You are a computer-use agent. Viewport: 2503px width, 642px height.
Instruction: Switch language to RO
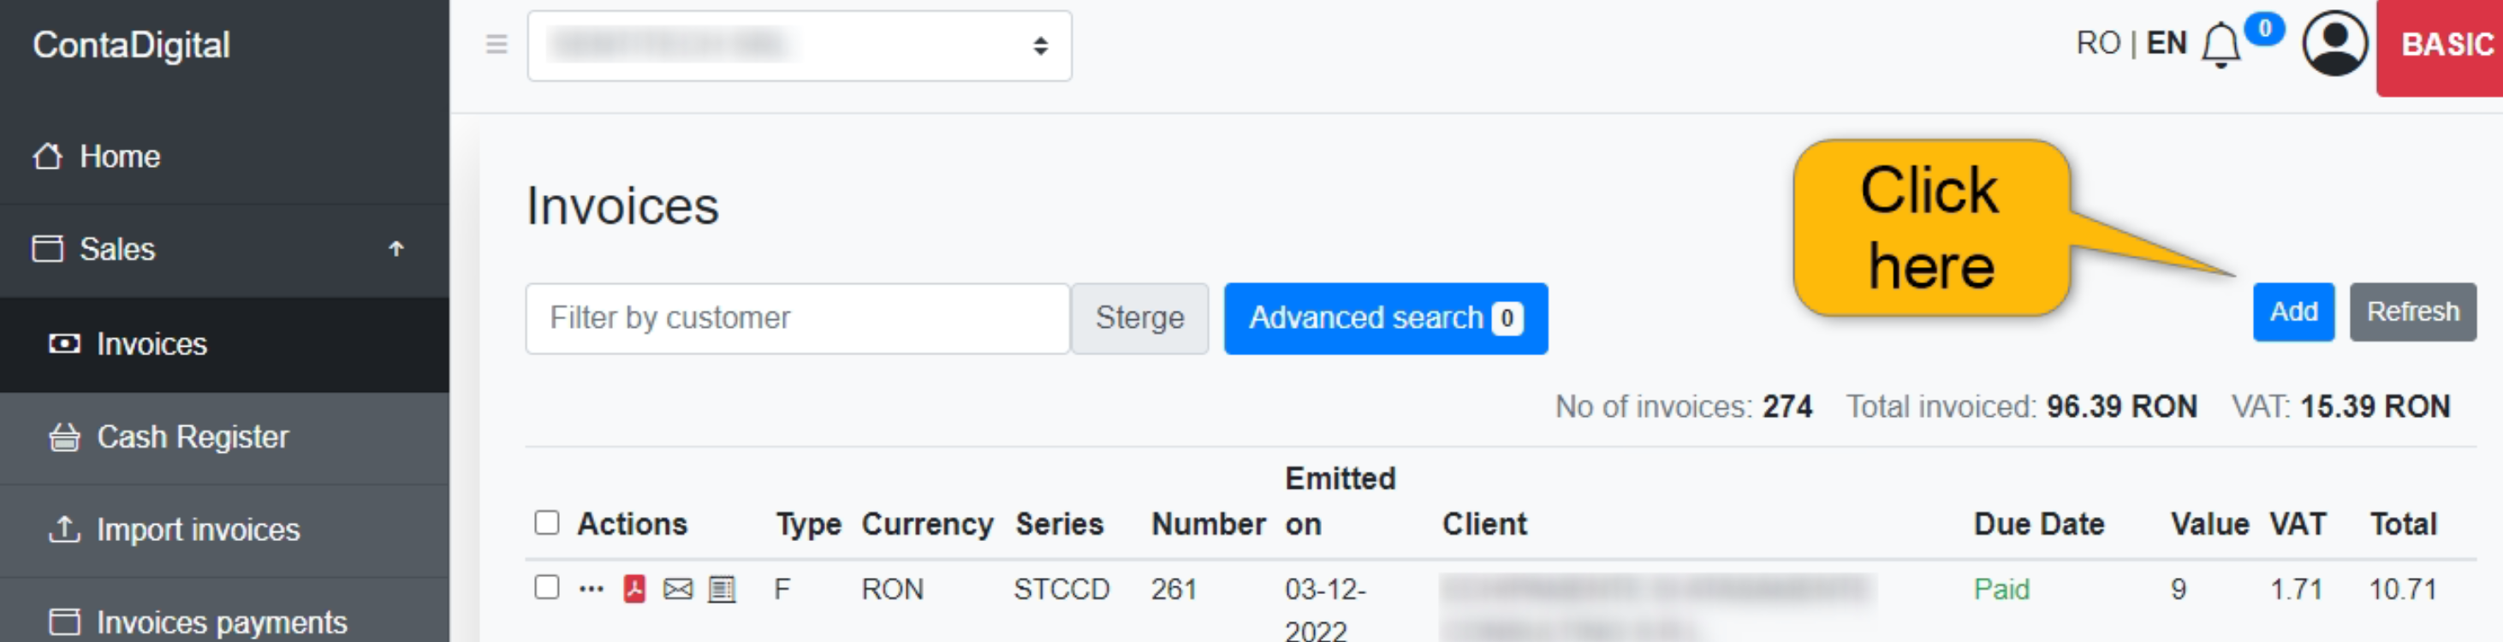click(2097, 44)
